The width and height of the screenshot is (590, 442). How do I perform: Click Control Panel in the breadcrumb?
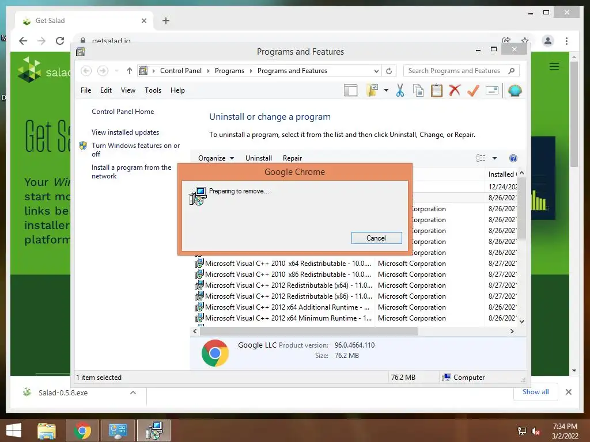pyautogui.click(x=180, y=71)
